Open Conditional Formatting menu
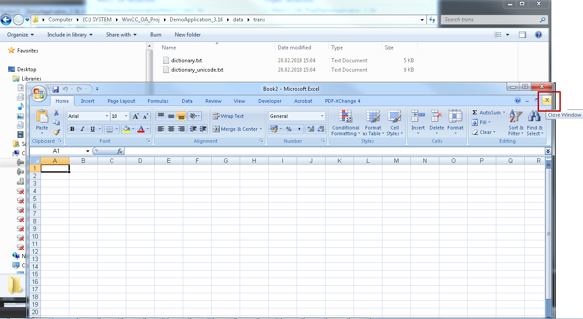Image resolution: width=583 pixels, height=319 pixels. (346, 123)
